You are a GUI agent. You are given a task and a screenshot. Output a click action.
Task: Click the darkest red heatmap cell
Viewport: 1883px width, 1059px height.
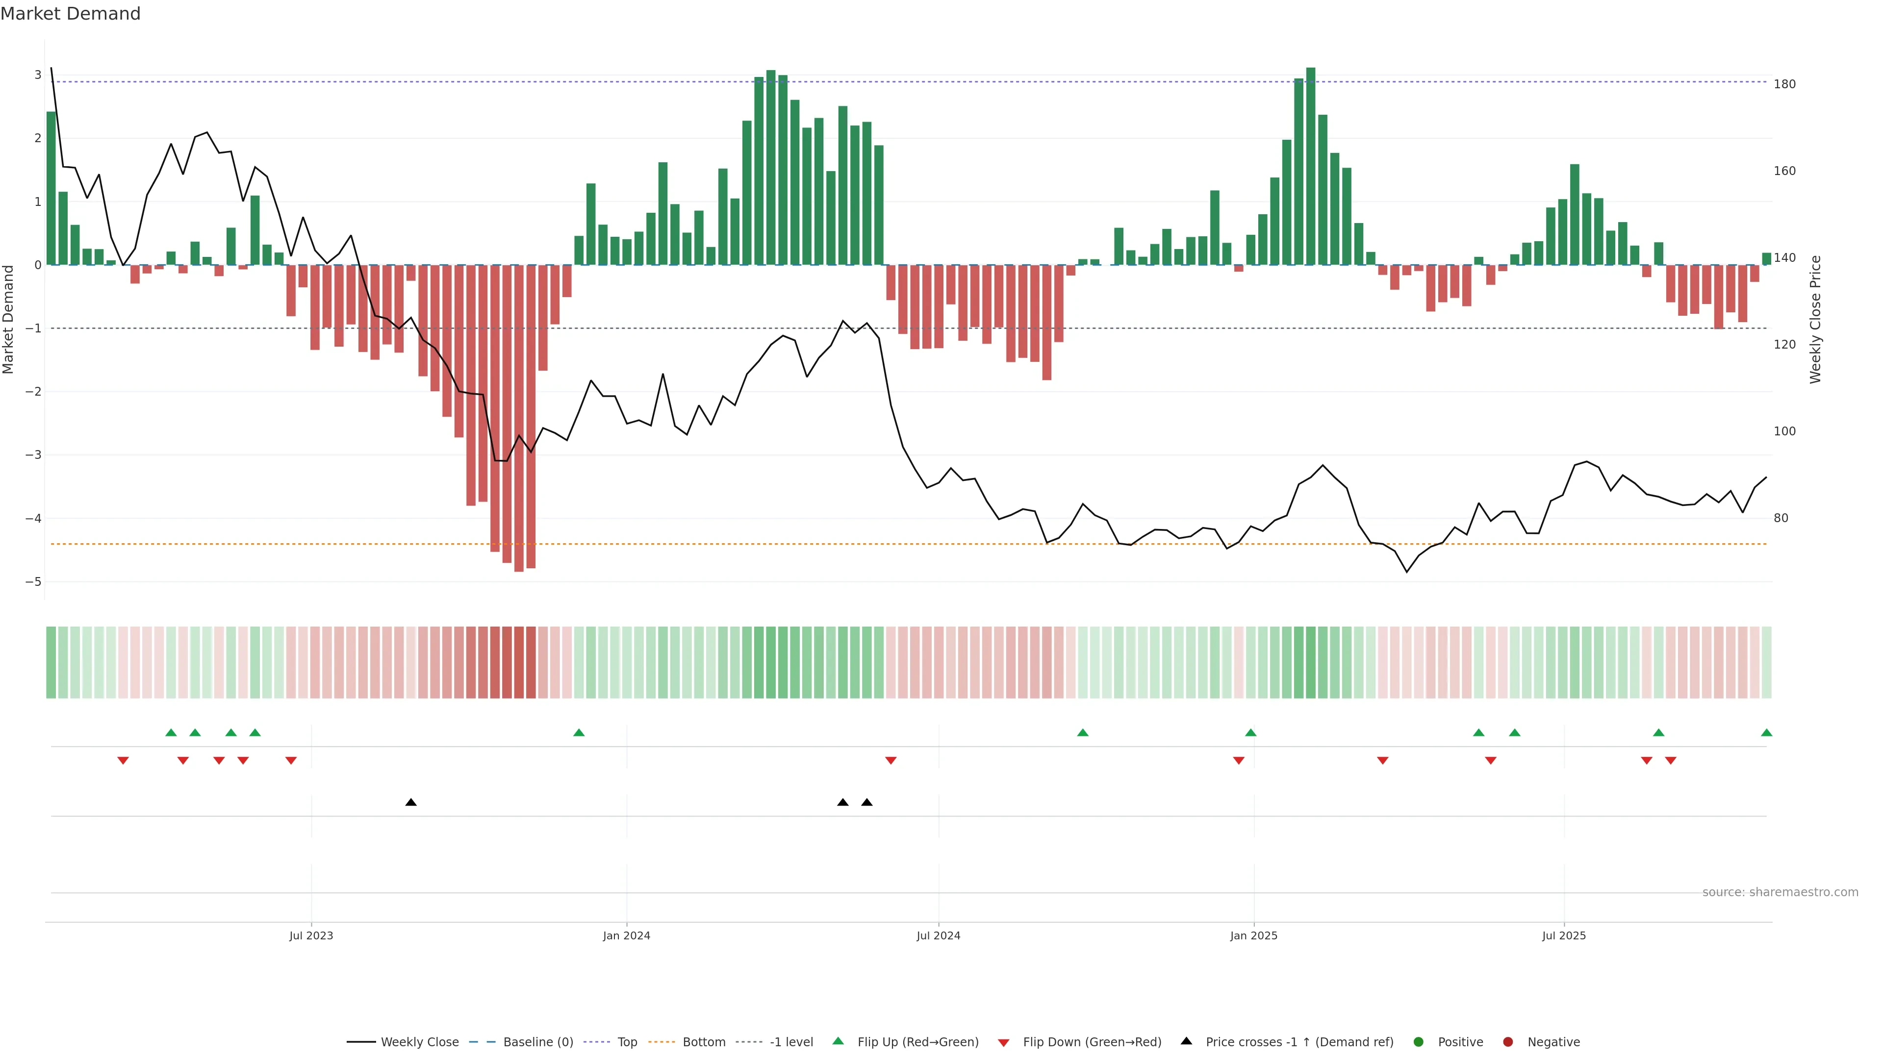tap(519, 662)
